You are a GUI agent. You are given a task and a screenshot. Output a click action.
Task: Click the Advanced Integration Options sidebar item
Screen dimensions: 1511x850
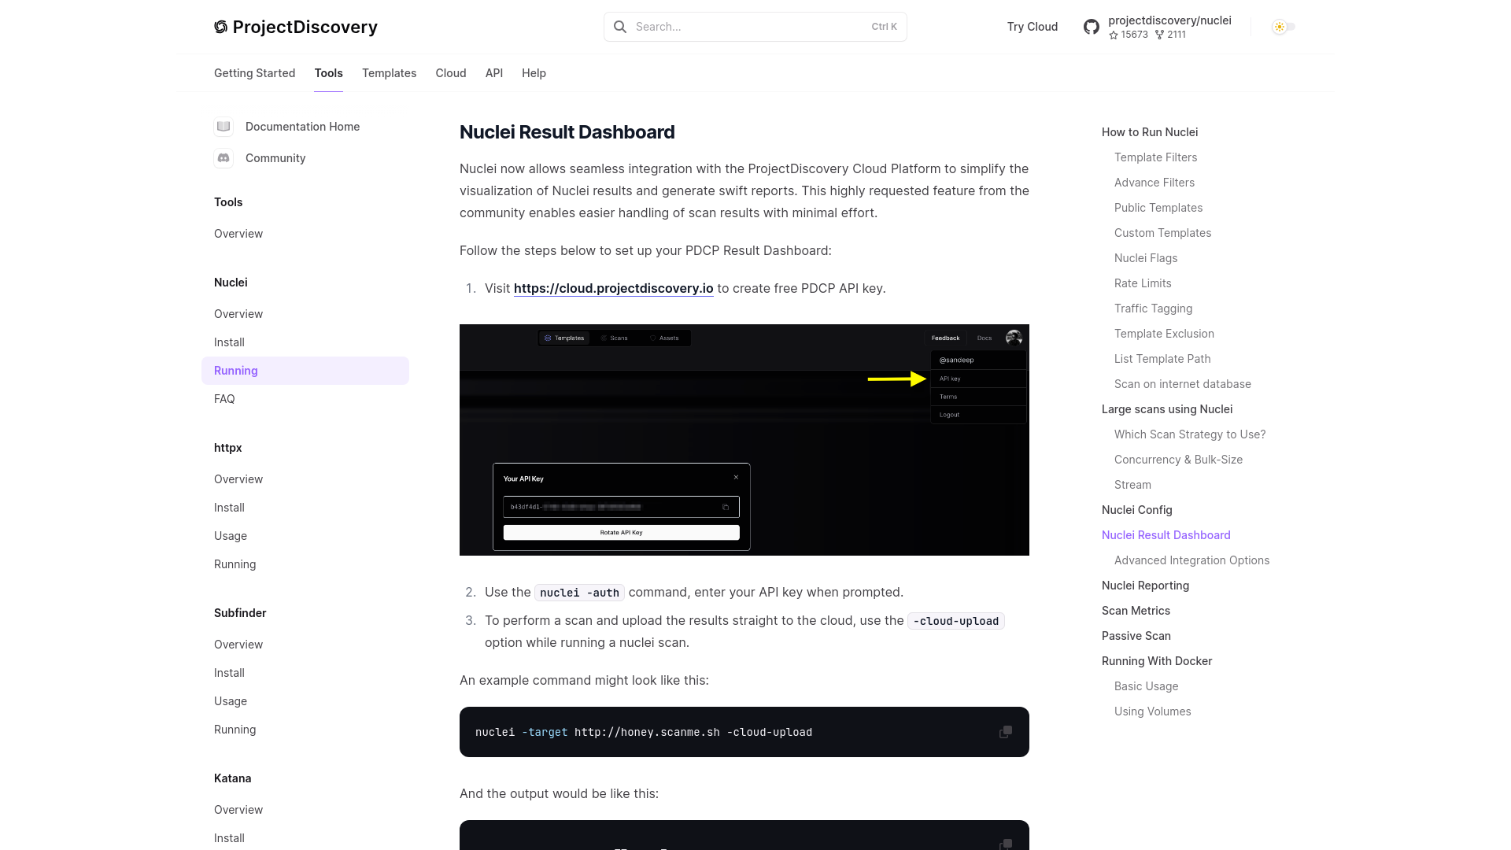[x=1191, y=560]
